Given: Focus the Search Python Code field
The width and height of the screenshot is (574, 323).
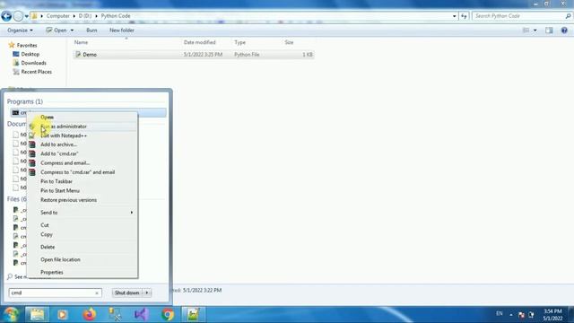Looking at the screenshot, I should [x=518, y=16].
